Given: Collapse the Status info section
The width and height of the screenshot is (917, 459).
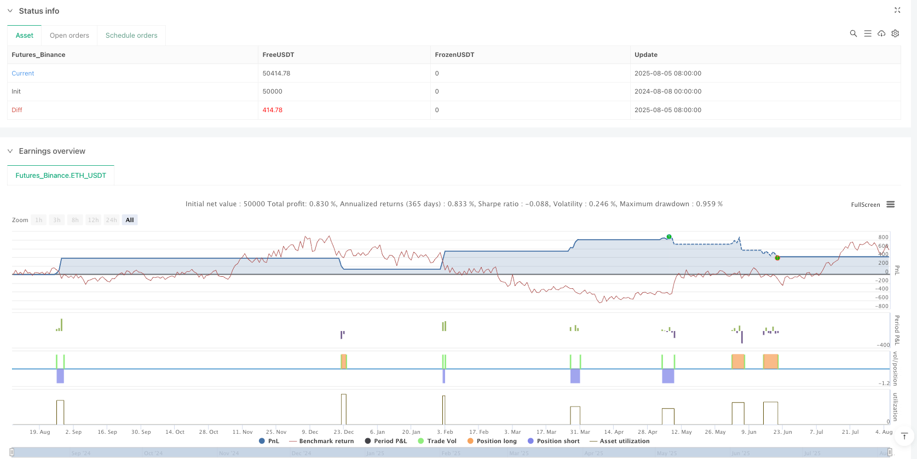Looking at the screenshot, I should (10, 11).
